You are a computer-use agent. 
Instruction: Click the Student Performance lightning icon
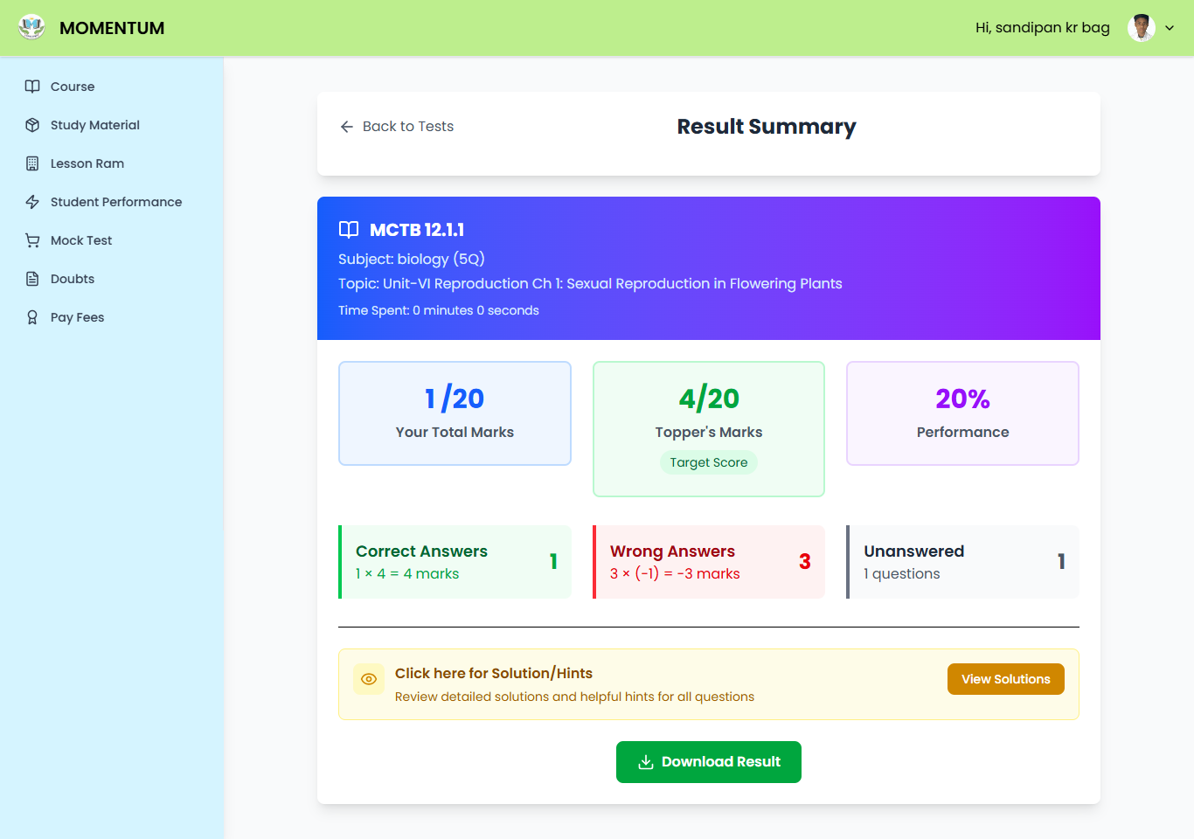(x=32, y=202)
